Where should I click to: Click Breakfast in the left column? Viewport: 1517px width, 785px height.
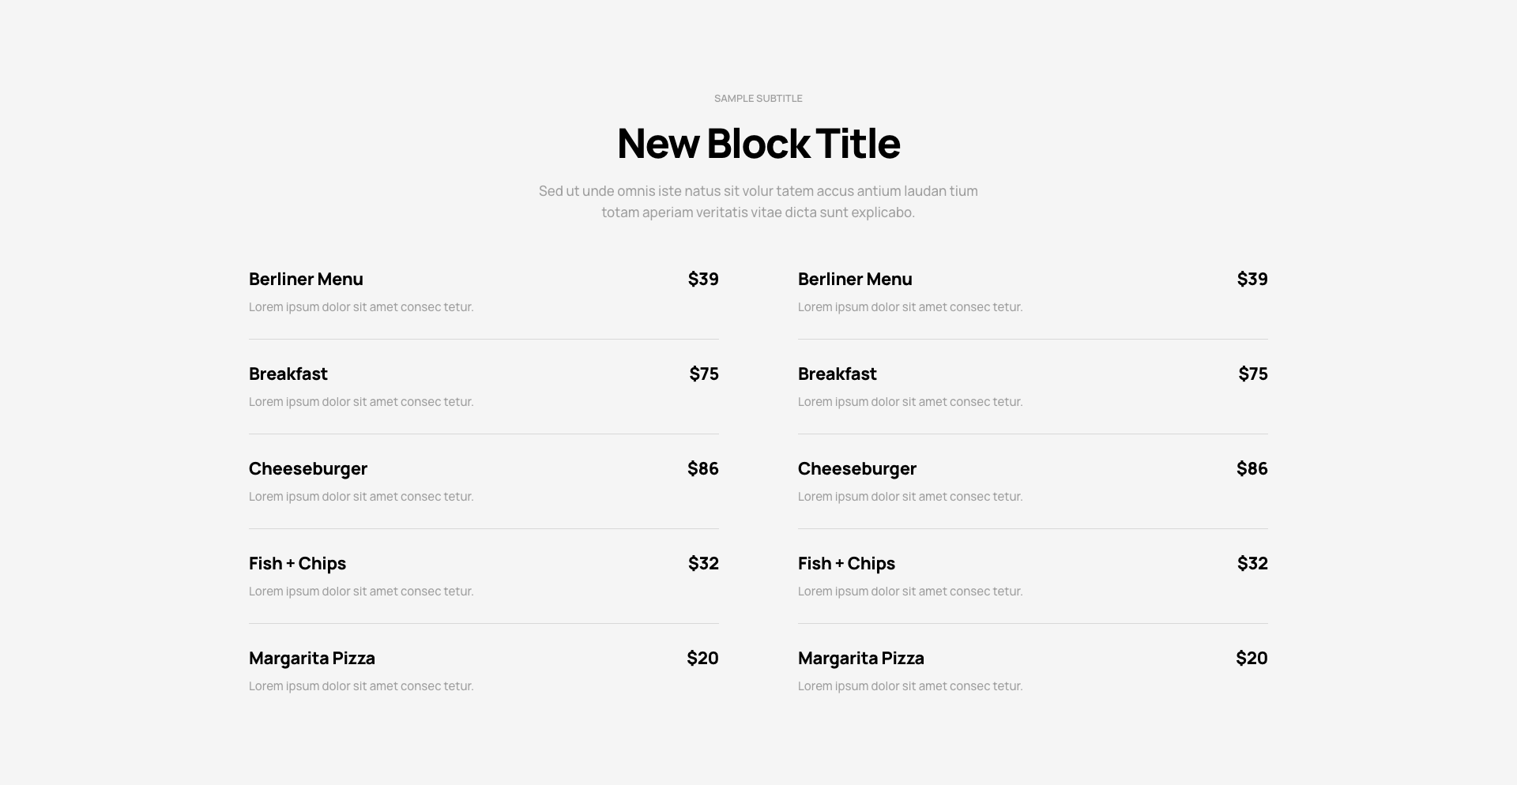click(x=288, y=374)
